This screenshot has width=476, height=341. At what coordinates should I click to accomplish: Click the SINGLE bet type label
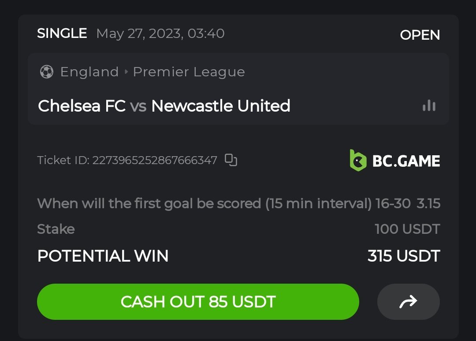coord(62,34)
